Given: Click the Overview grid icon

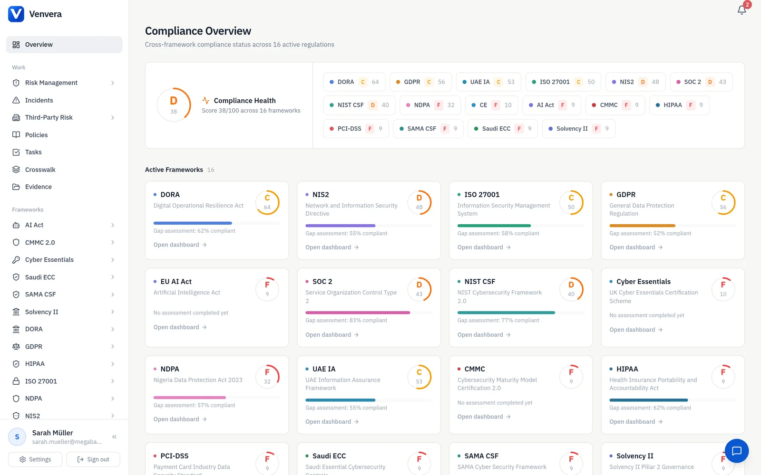Looking at the screenshot, I should (16, 45).
